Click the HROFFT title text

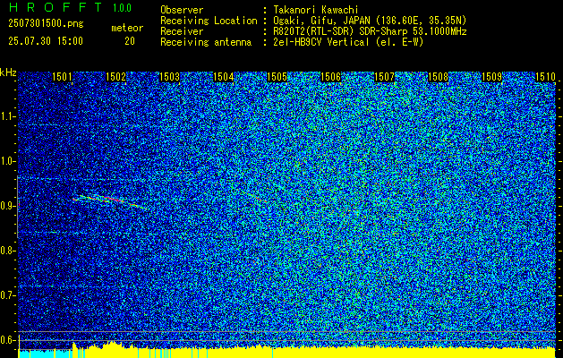[x=55, y=7]
